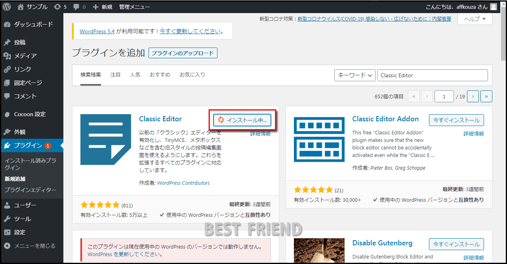
Task: Open 詳細情報 for Classic Editor
Action: [x=261, y=134]
